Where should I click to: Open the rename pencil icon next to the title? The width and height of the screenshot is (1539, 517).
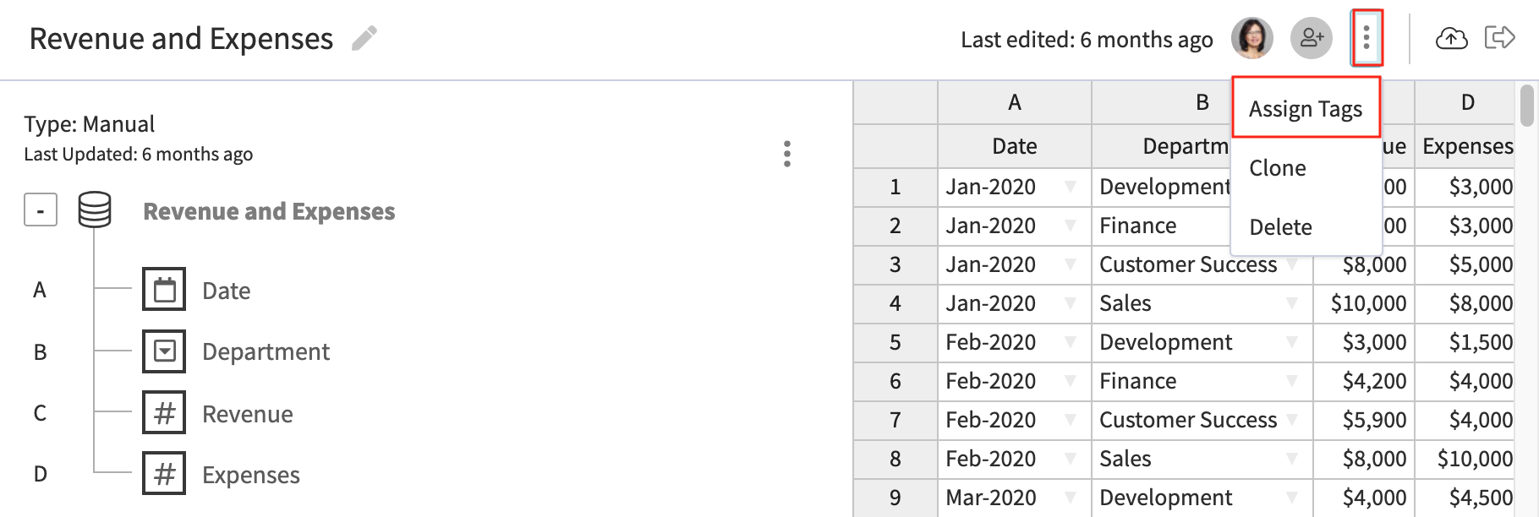coord(364,37)
